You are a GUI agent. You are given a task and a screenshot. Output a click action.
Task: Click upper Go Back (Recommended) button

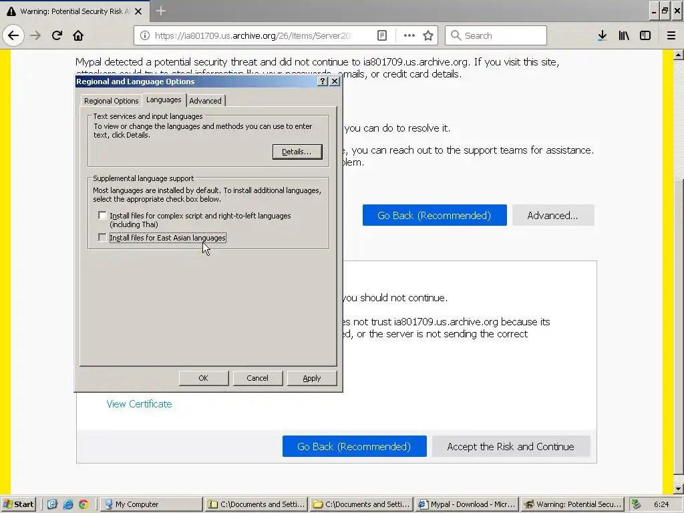click(x=434, y=215)
